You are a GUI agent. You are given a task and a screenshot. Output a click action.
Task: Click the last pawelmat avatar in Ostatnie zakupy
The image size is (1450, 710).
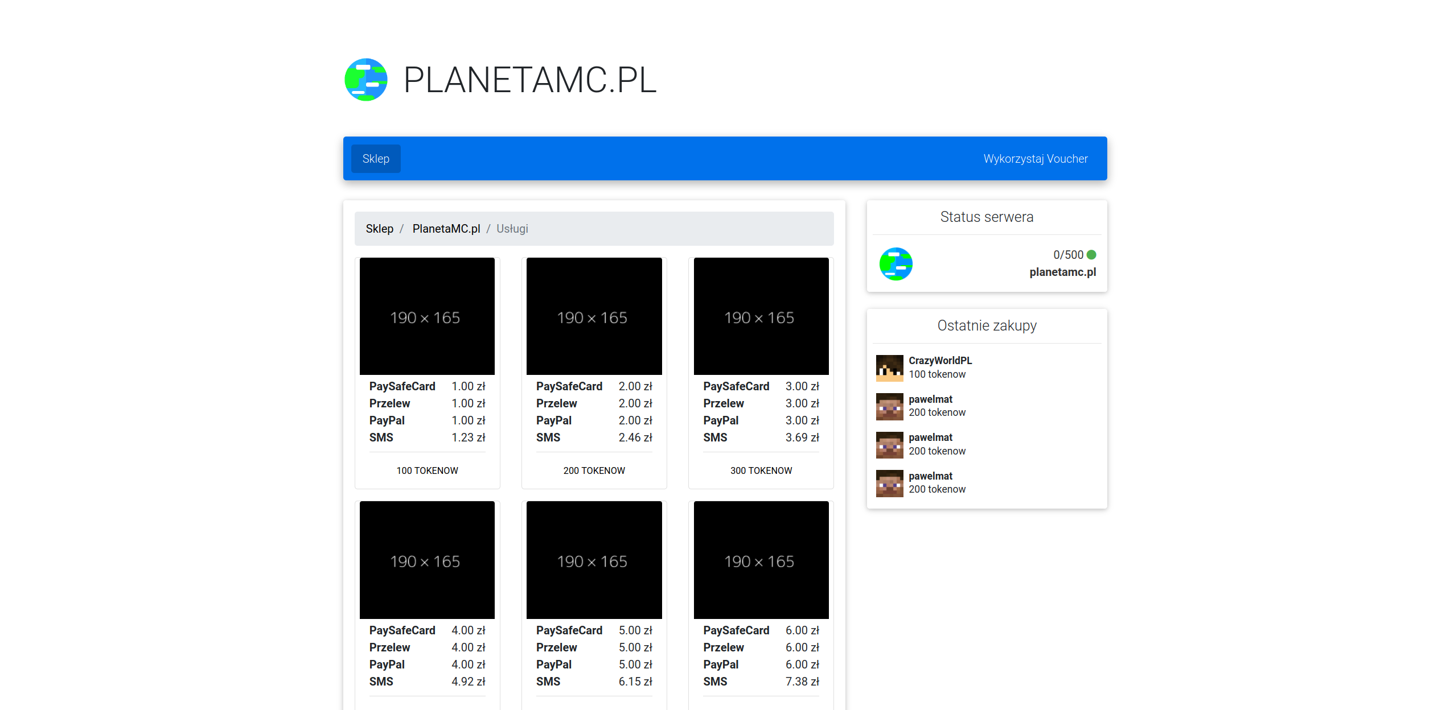tap(889, 483)
